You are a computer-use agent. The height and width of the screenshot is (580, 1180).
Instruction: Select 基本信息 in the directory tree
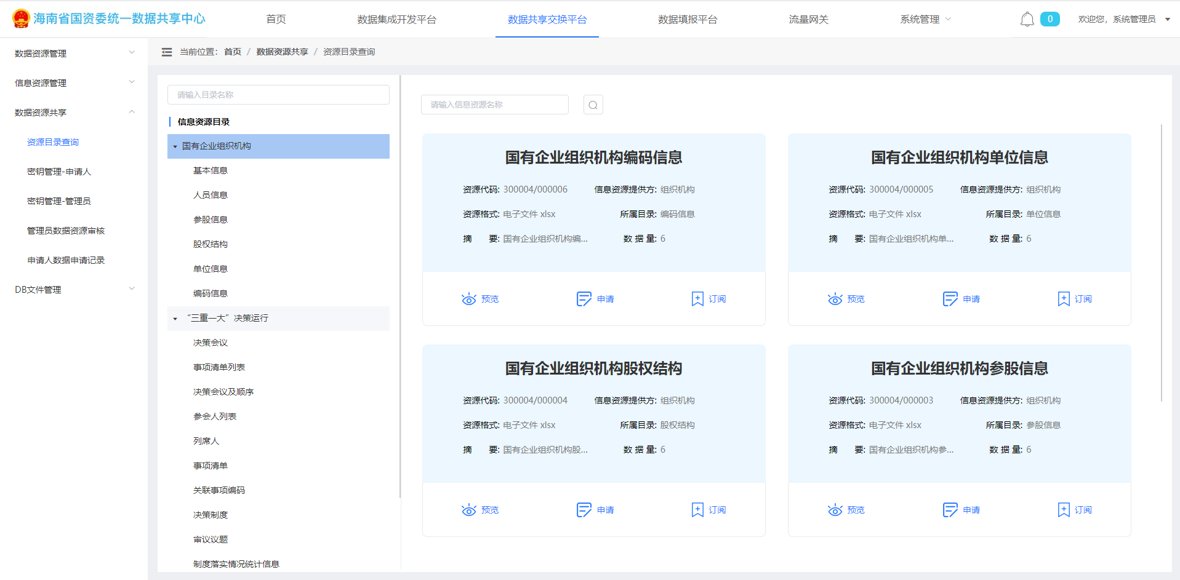[211, 170]
